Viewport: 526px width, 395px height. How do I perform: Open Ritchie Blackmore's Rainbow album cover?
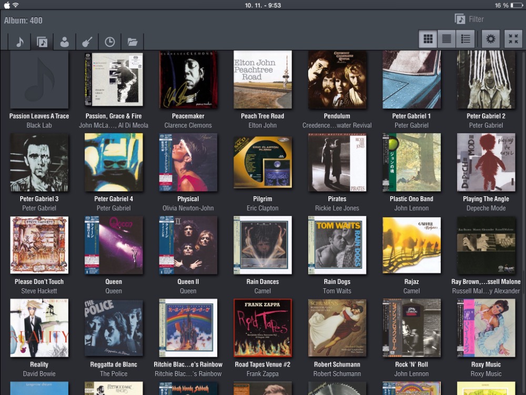[188, 328]
